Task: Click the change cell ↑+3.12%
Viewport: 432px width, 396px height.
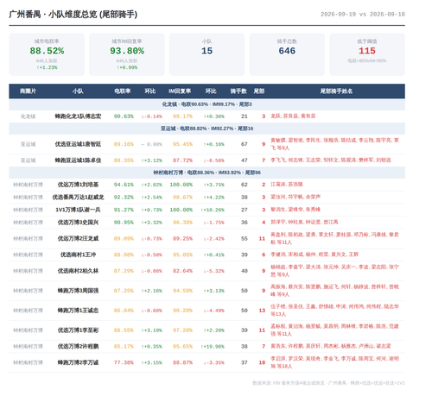Action: click(151, 160)
